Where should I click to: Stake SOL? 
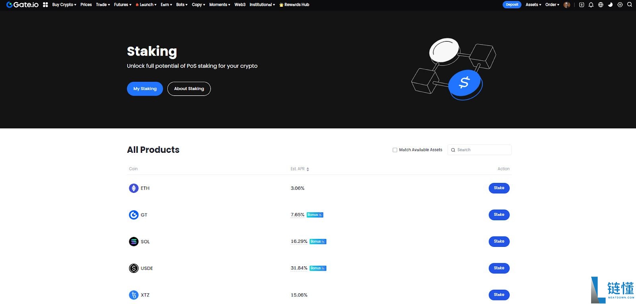click(x=499, y=241)
